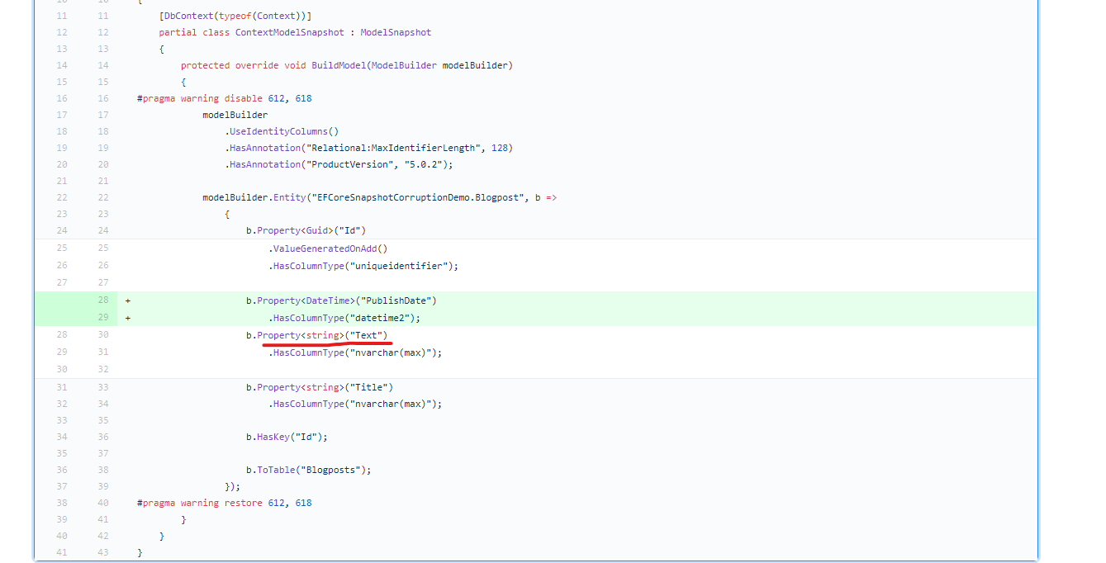Image resolution: width=1106 pixels, height=563 pixels.
Task: Click line number 43 in the right column
Action: 102,552
